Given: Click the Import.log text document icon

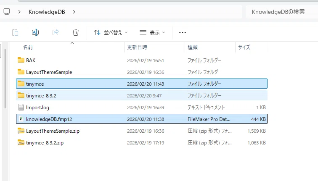Looking at the screenshot, I should point(21,107).
